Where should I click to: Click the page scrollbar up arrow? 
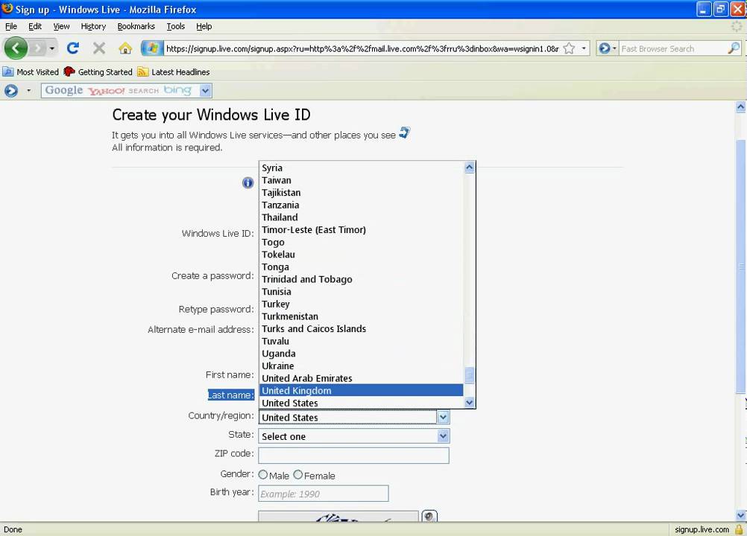[741, 107]
